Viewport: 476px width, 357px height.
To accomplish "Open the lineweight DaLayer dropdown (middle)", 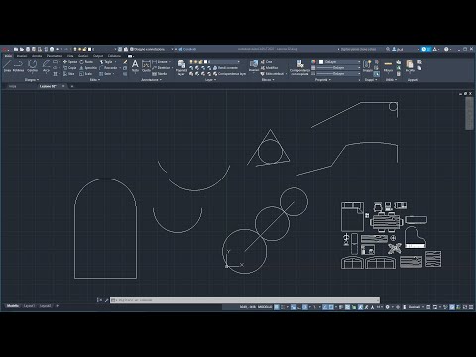I will click(338, 68).
